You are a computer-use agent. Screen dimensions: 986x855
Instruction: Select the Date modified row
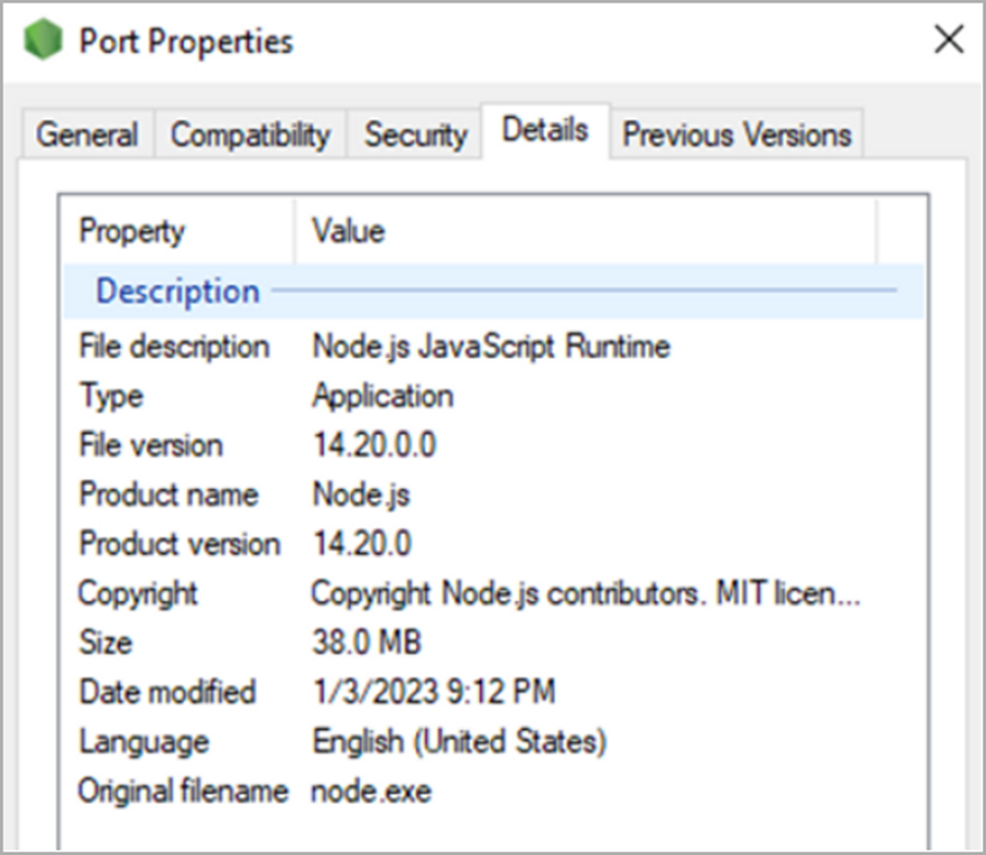coord(493,692)
